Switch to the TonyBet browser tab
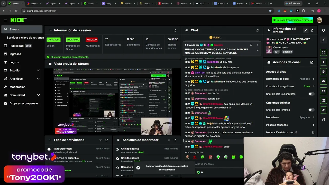 34,4
